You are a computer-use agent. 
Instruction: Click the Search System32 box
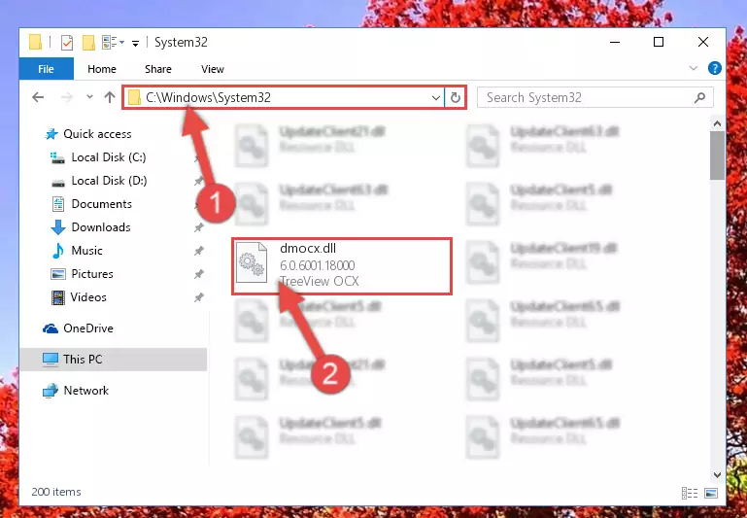[595, 97]
